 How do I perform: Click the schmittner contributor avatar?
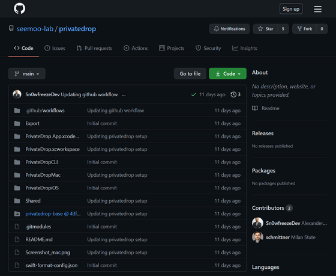[257, 237]
